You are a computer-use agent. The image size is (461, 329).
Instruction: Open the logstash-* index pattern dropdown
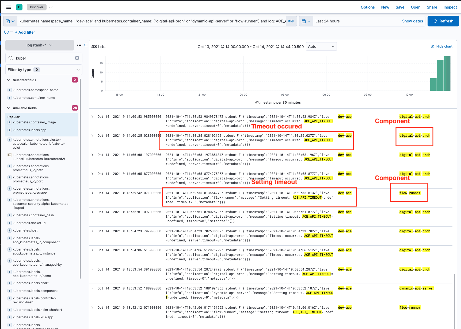pos(39,45)
